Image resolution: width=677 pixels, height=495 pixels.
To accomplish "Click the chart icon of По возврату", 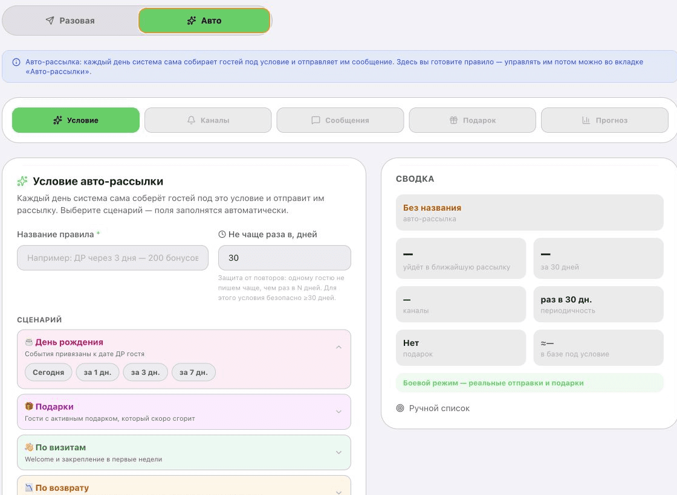I will pyautogui.click(x=29, y=488).
